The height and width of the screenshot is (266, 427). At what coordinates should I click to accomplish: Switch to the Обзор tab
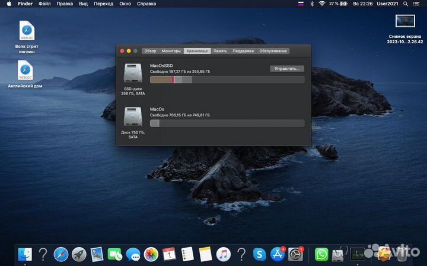pos(150,51)
